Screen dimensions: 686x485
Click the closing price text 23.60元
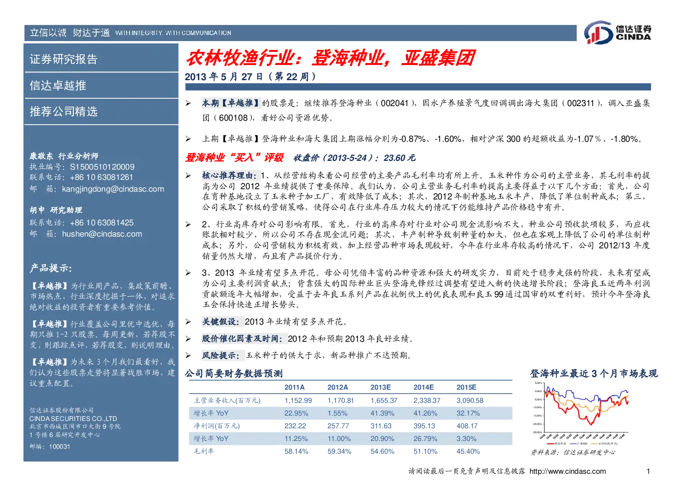[399, 158]
